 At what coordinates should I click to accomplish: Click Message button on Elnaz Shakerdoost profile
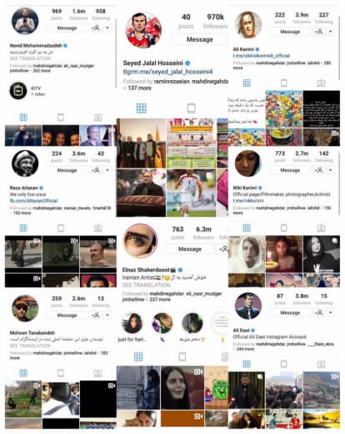pyautogui.click(x=190, y=249)
